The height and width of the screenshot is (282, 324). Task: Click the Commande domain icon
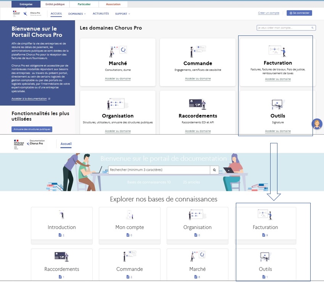click(198, 50)
